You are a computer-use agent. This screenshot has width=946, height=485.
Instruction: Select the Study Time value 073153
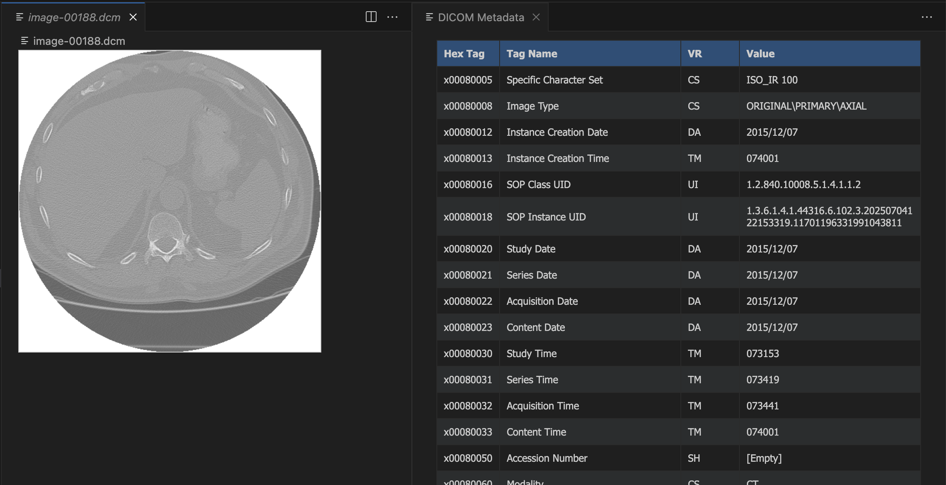tap(762, 353)
